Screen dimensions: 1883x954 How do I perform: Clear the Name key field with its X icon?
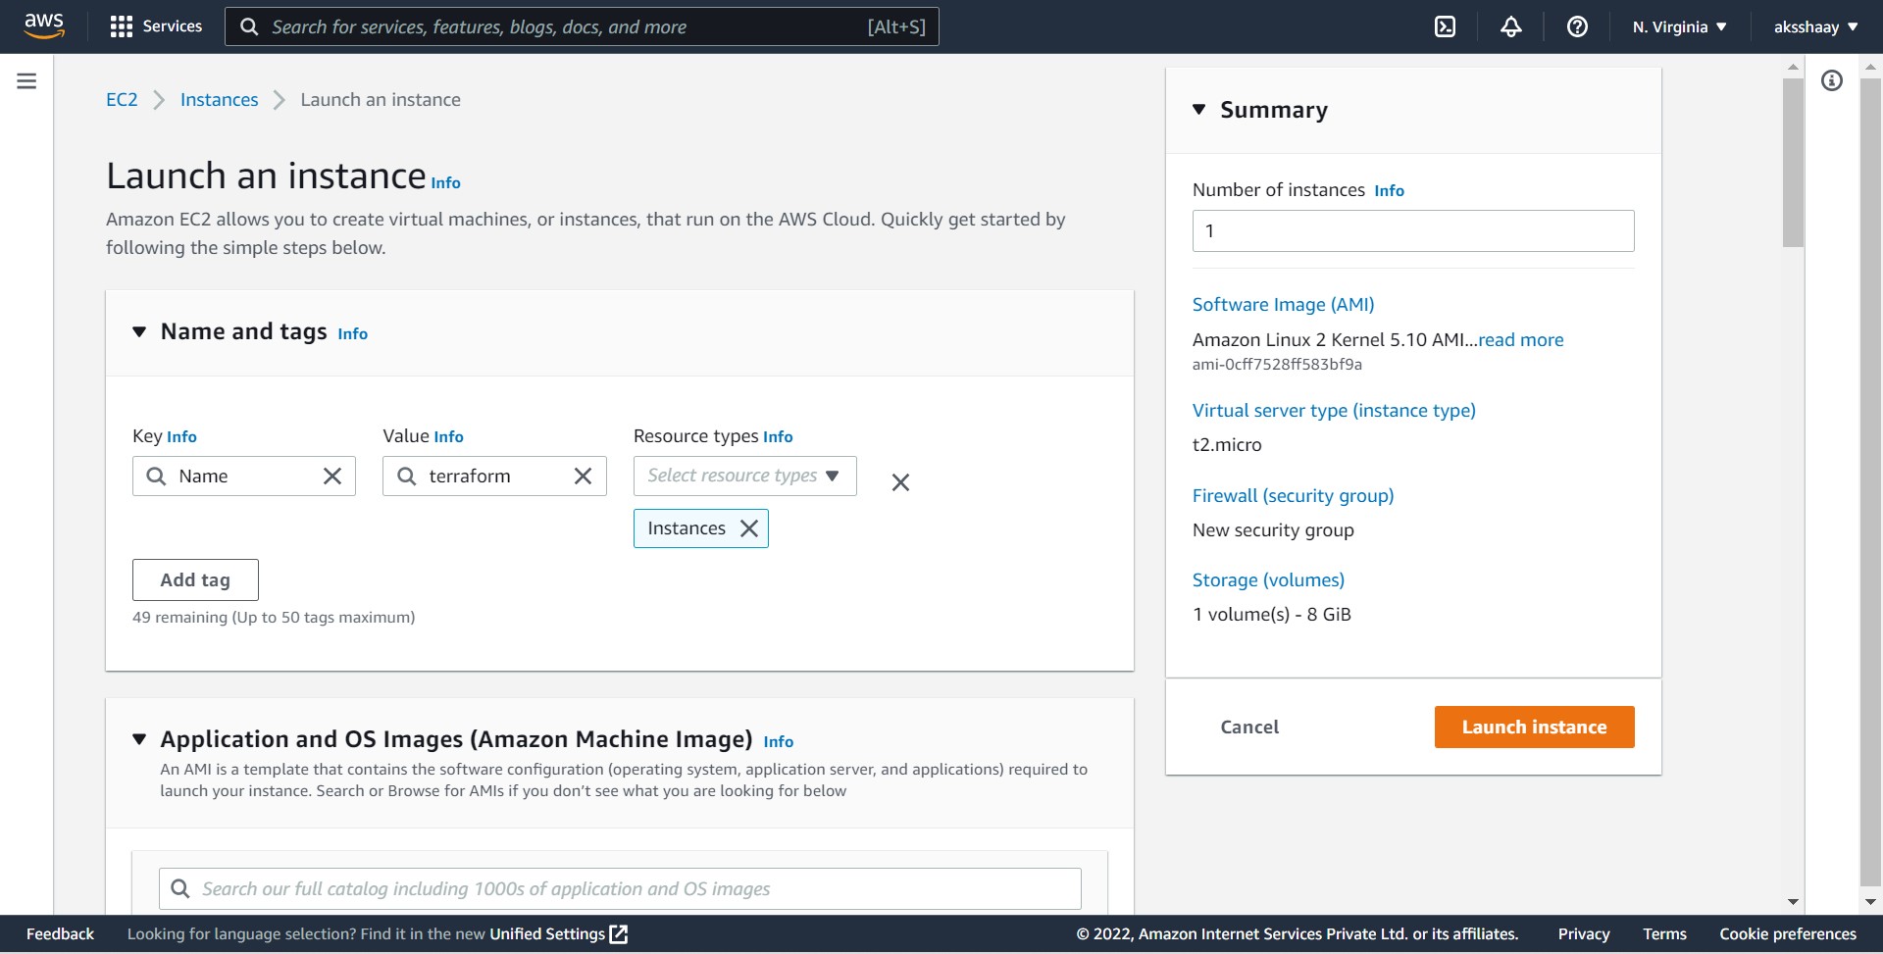pos(331,476)
